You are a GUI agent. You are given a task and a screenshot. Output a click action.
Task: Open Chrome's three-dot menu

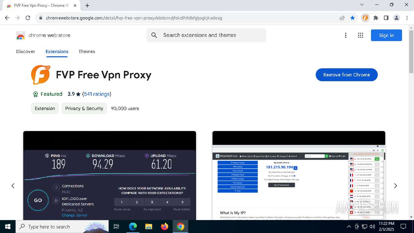407,18
